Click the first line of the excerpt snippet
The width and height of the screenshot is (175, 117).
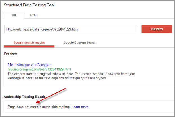click(71, 74)
